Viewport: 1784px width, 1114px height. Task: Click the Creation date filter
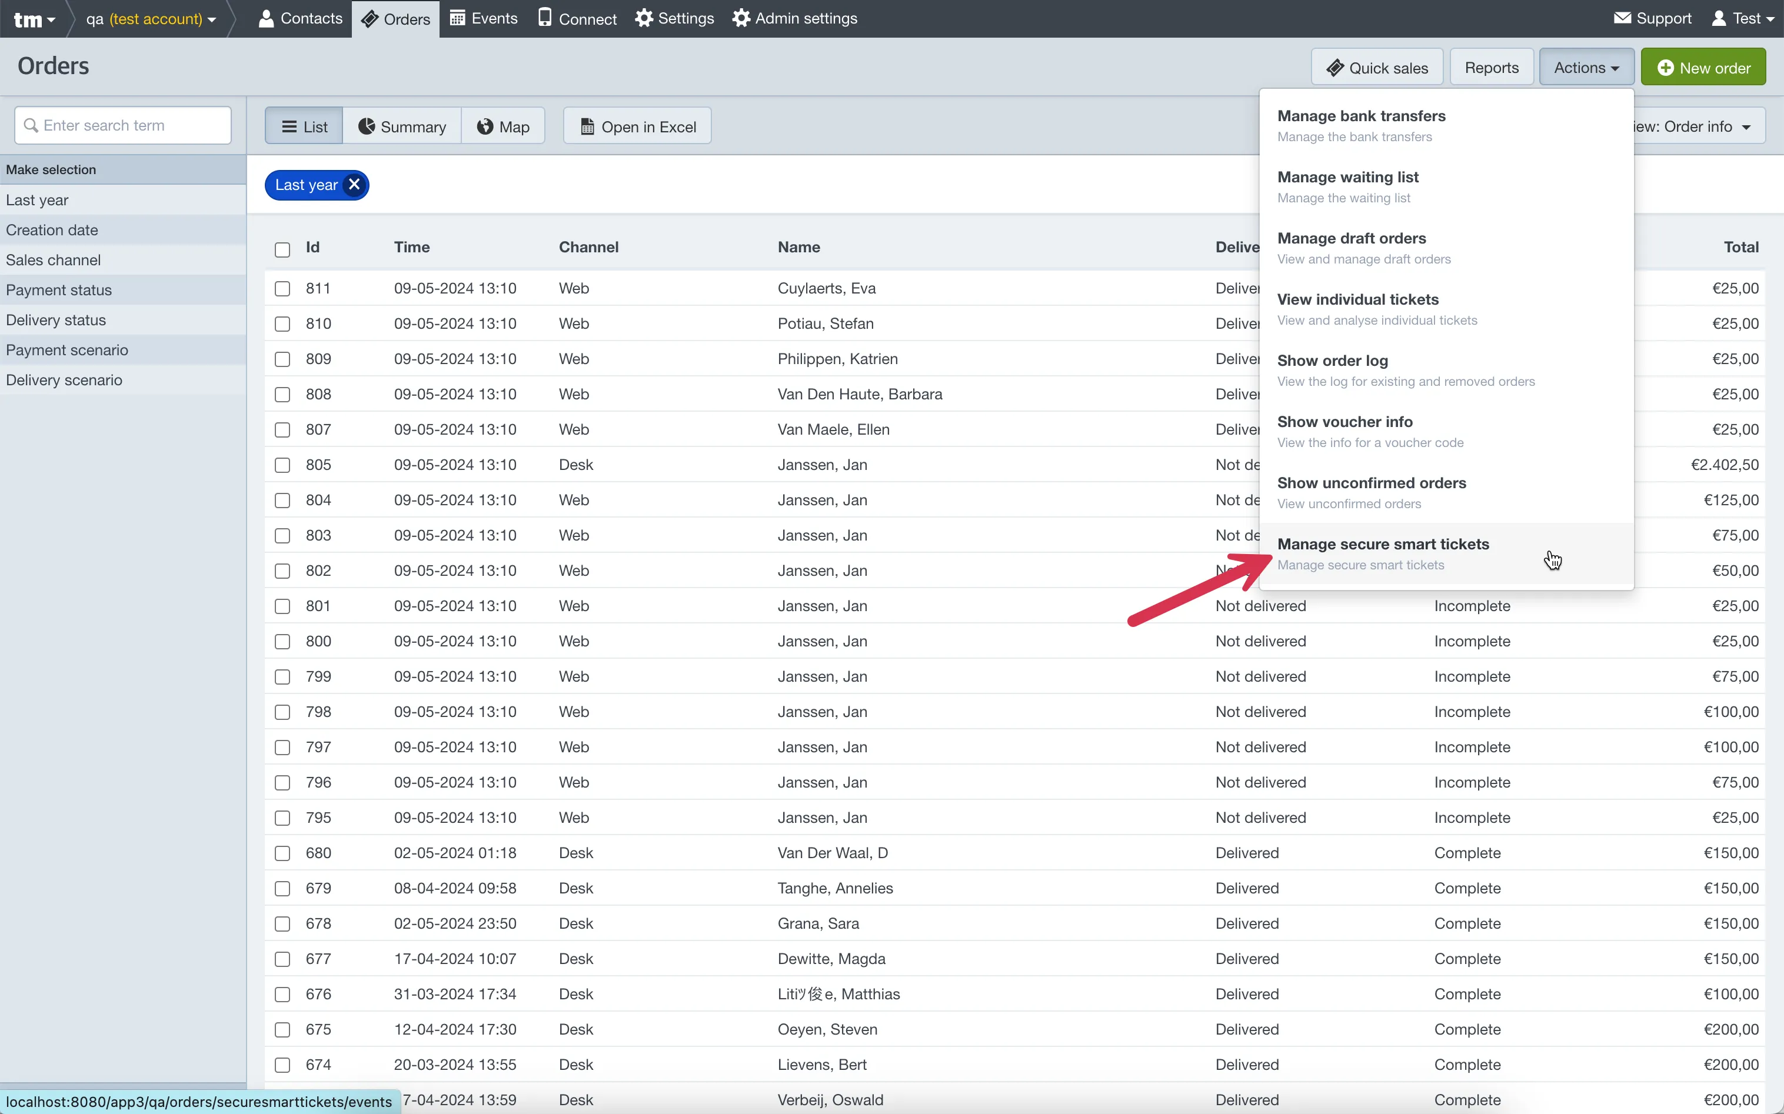pos(123,230)
